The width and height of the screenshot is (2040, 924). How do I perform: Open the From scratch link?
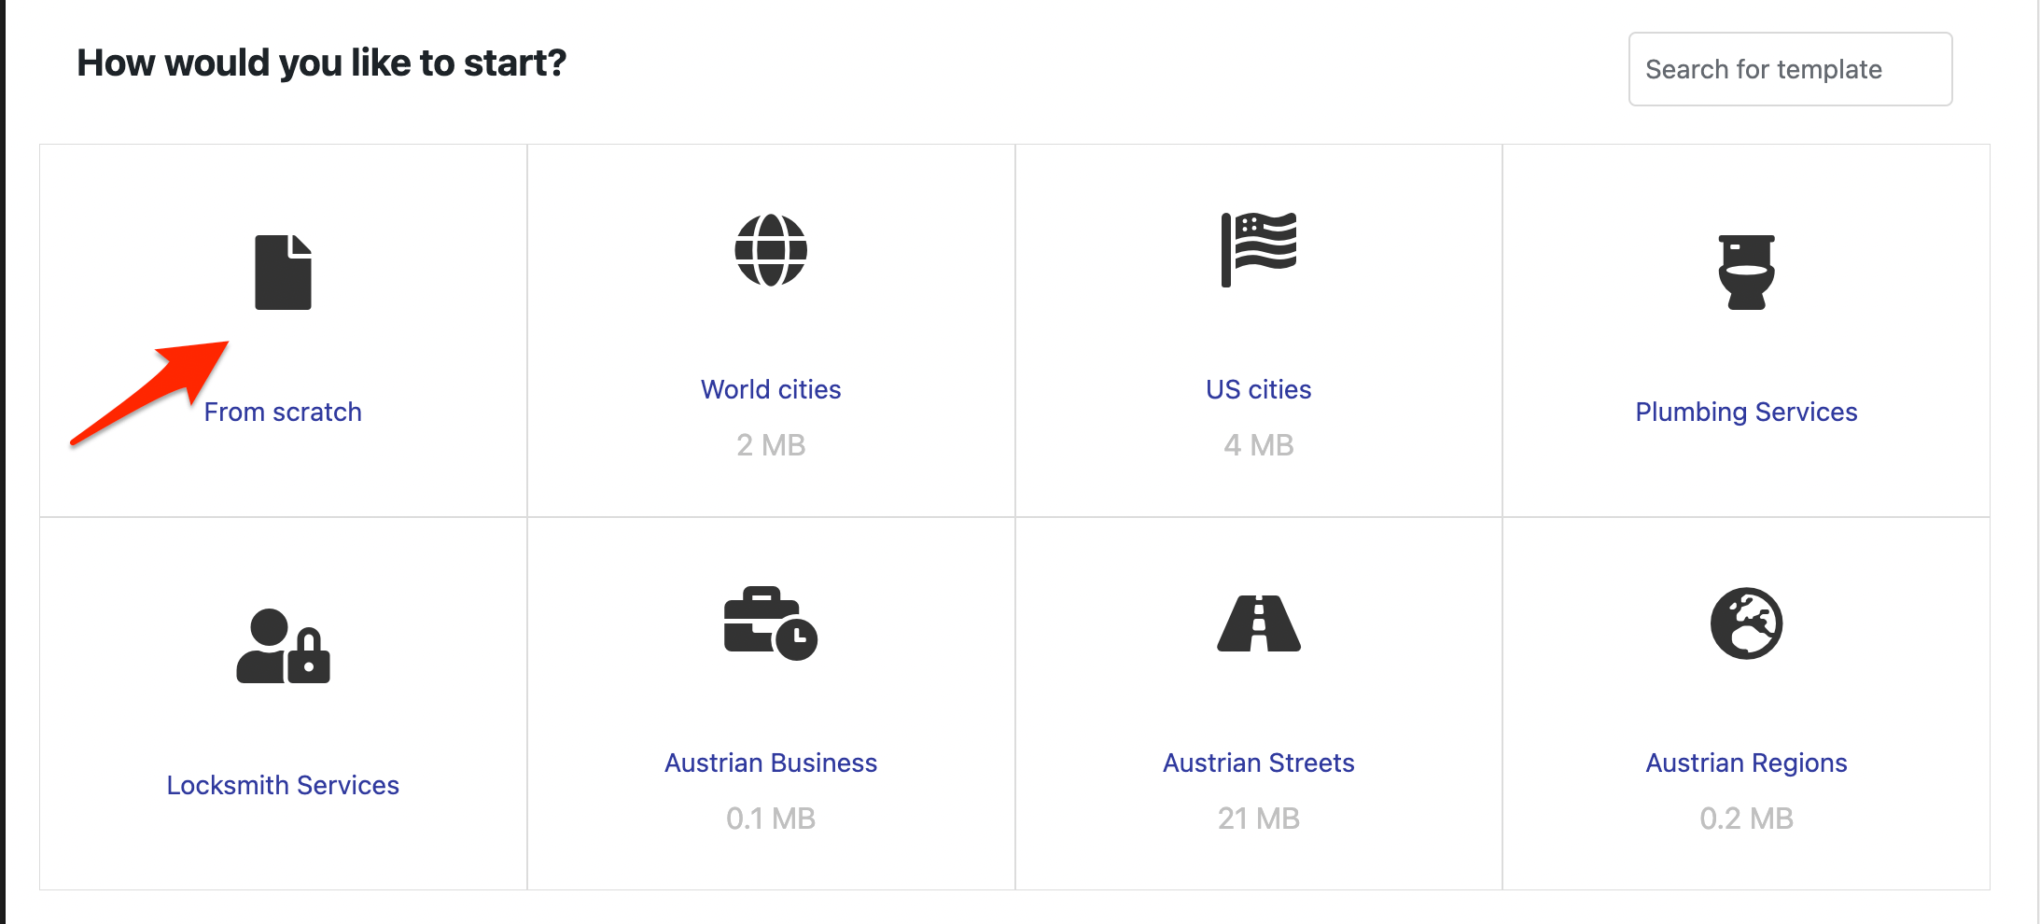click(283, 412)
